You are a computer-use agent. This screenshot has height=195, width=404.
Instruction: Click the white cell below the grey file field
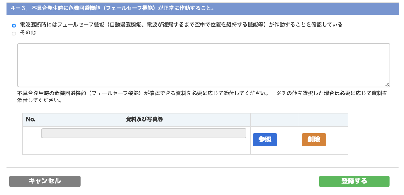point(144,148)
